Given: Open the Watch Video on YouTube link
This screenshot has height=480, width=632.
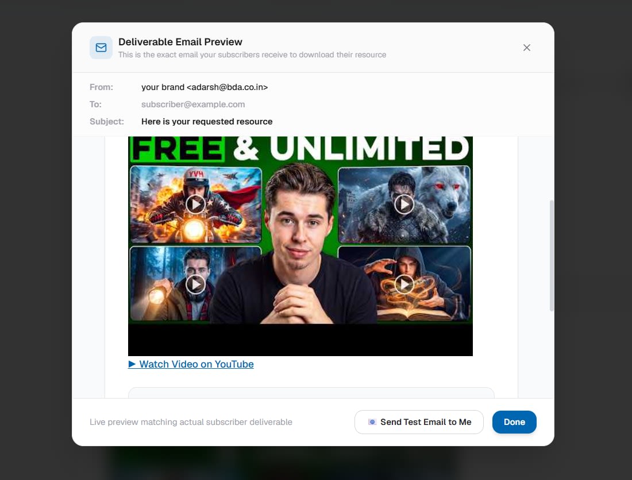Looking at the screenshot, I should (191, 364).
